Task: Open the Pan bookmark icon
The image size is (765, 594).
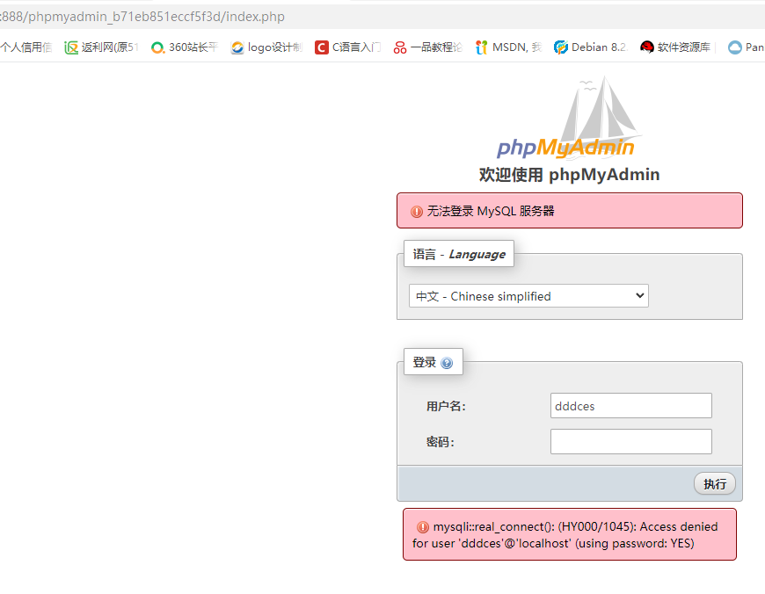Action: [735, 47]
